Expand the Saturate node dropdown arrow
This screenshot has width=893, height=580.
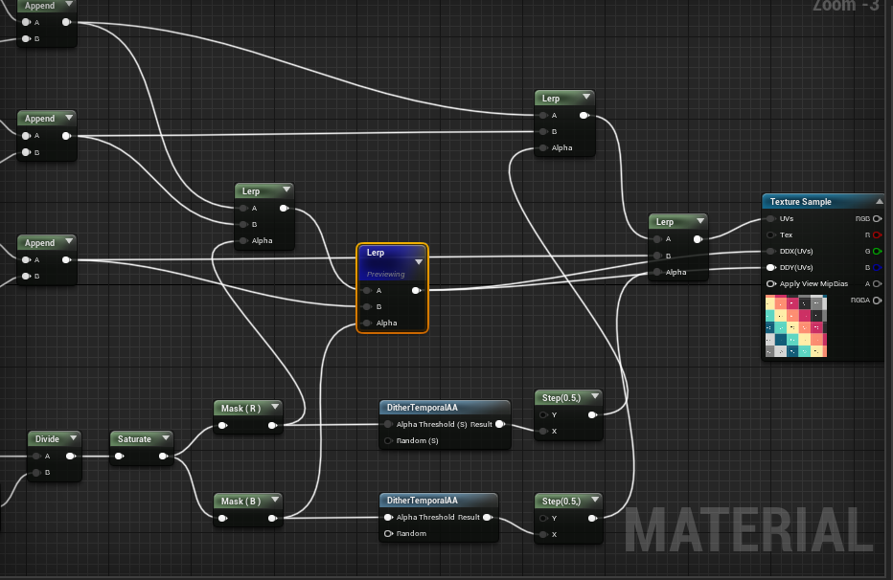point(166,439)
